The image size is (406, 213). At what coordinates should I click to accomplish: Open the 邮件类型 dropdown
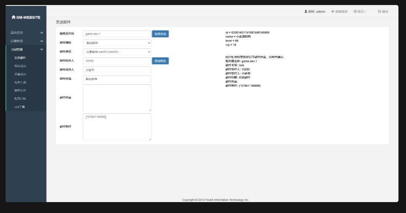pyautogui.click(x=117, y=52)
